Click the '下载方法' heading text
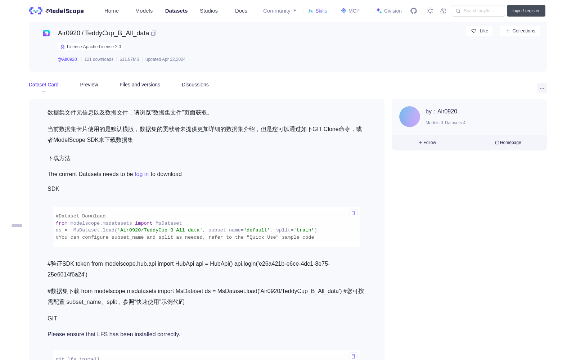 (x=59, y=158)
